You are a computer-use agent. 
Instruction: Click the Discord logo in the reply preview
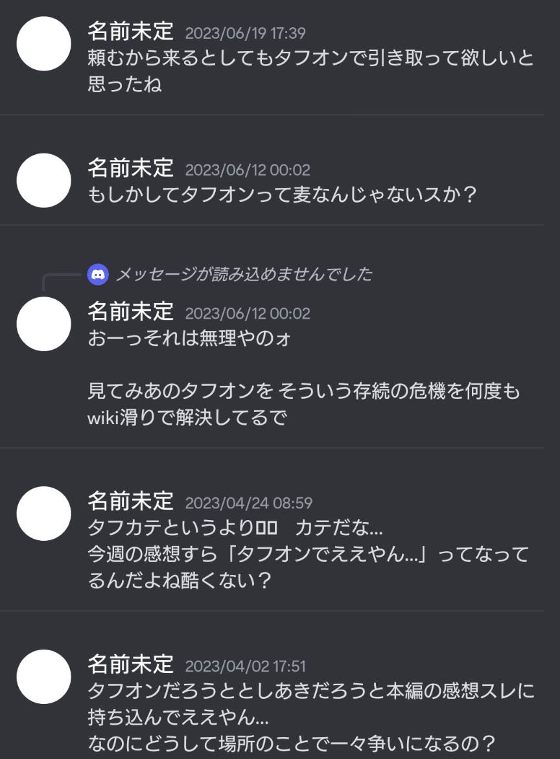pyautogui.click(x=98, y=275)
